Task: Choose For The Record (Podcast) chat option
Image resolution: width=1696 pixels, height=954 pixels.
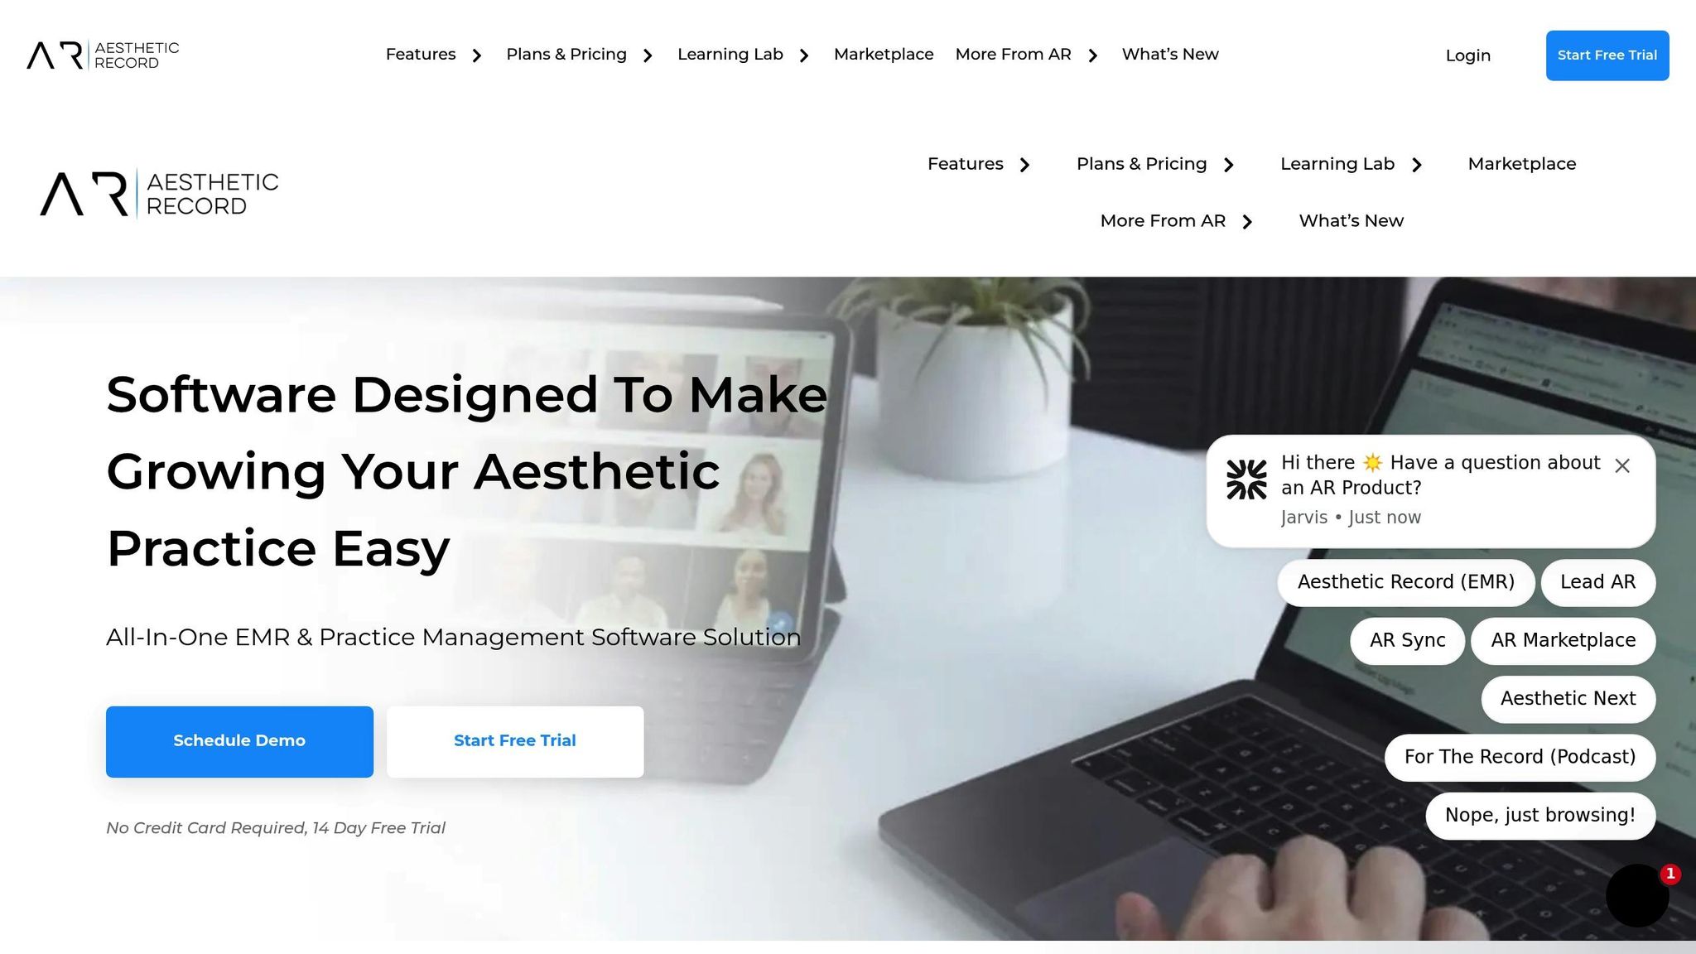Action: click(x=1520, y=757)
